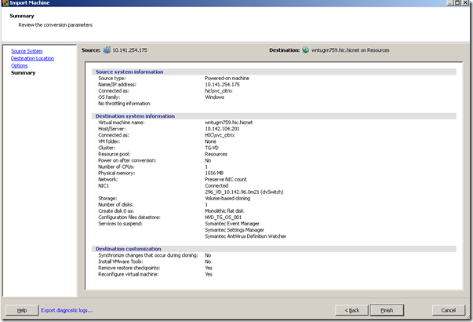Click the source machine icon

(107, 50)
